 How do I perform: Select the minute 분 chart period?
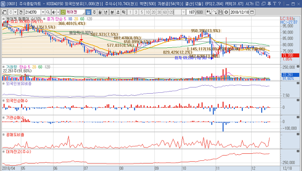(x=112, y=12)
